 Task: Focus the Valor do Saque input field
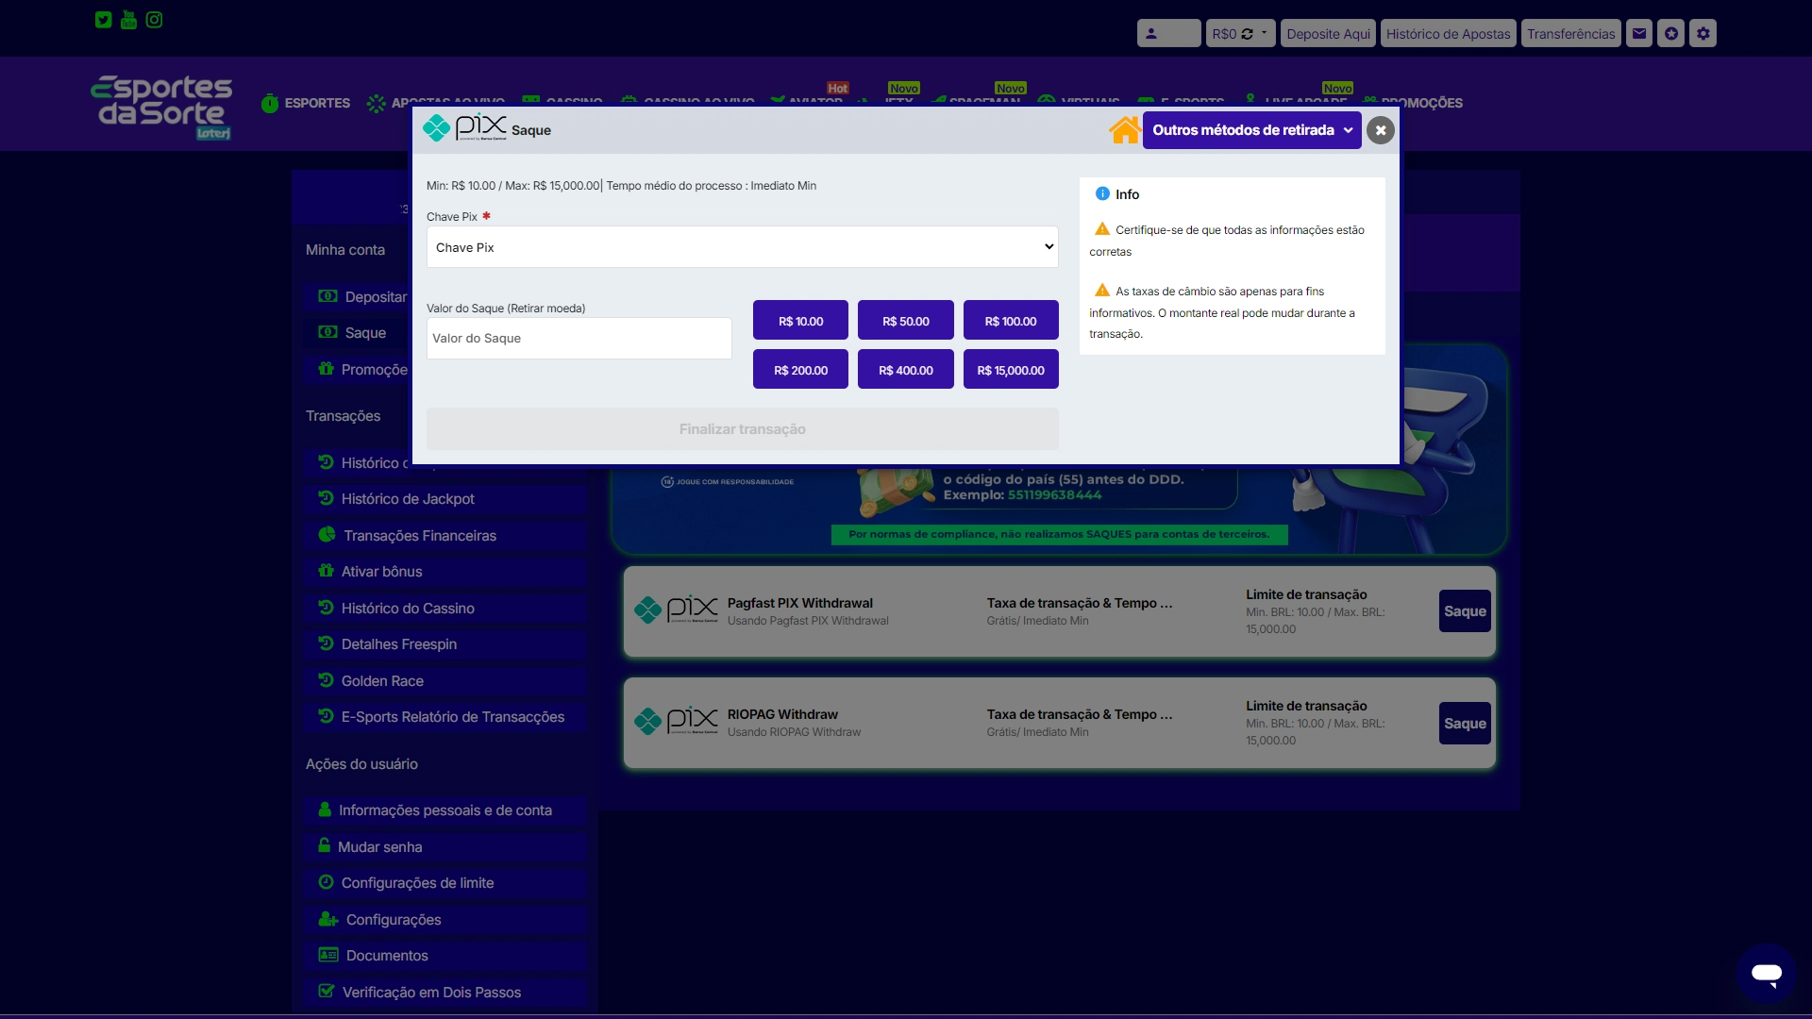tap(579, 339)
